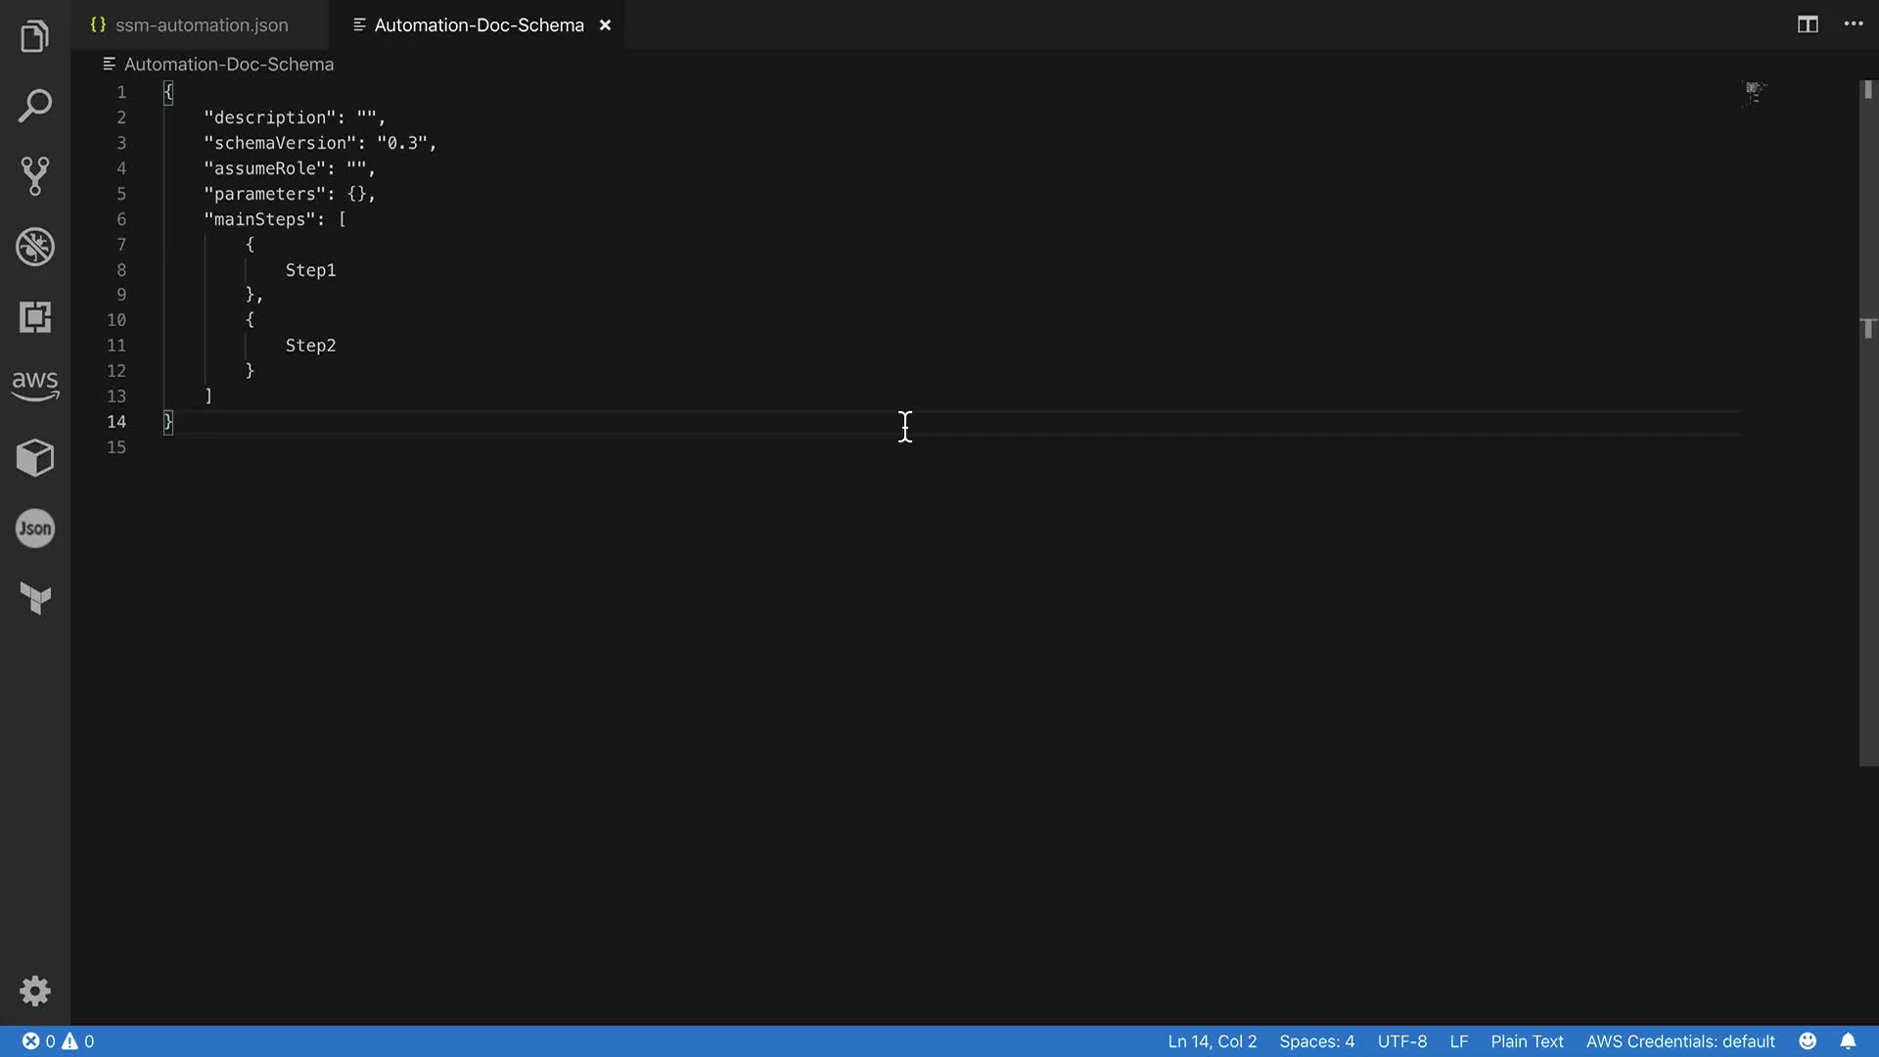The image size is (1879, 1057).
Task: Select the Plain Text language mode
Action: [x=1527, y=1041]
